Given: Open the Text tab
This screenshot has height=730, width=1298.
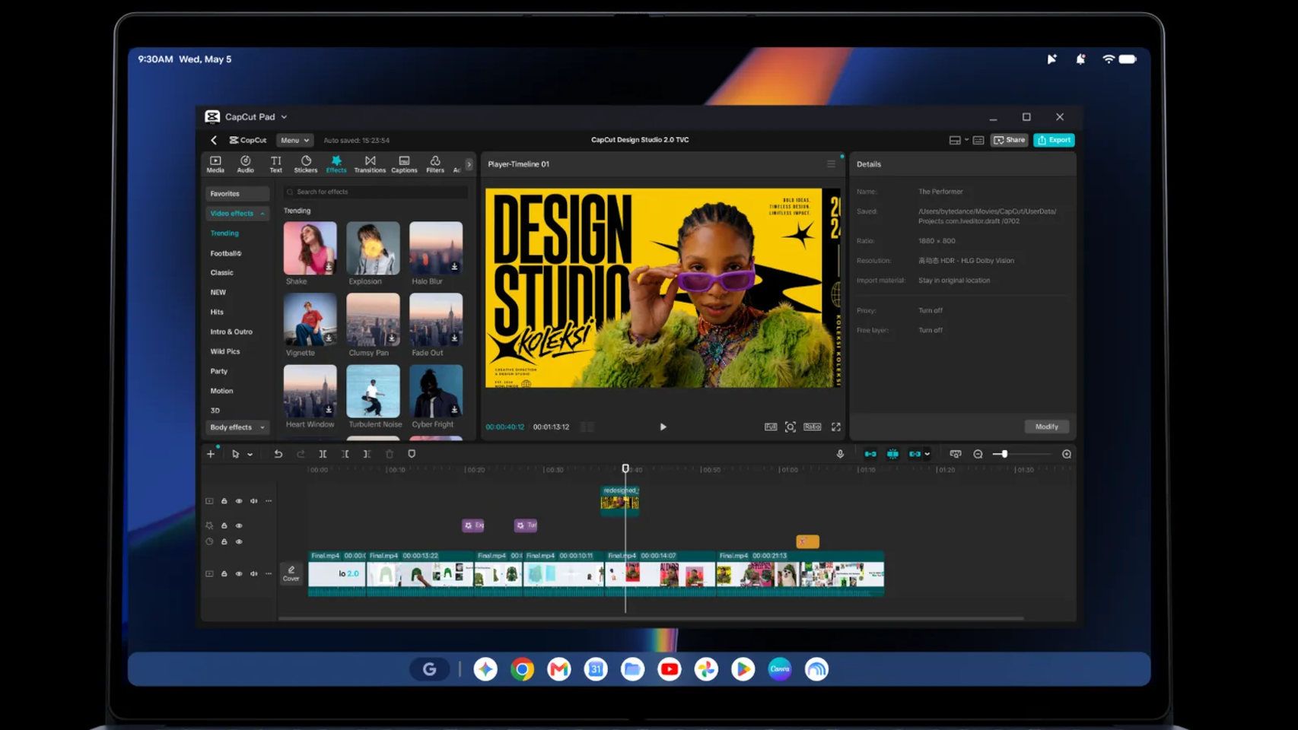Looking at the screenshot, I should point(275,164).
